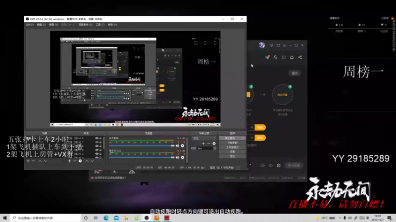The image size is (396, 222).
Task: Click the lock icon in the YY toolbar
Action: coord(275,57)
